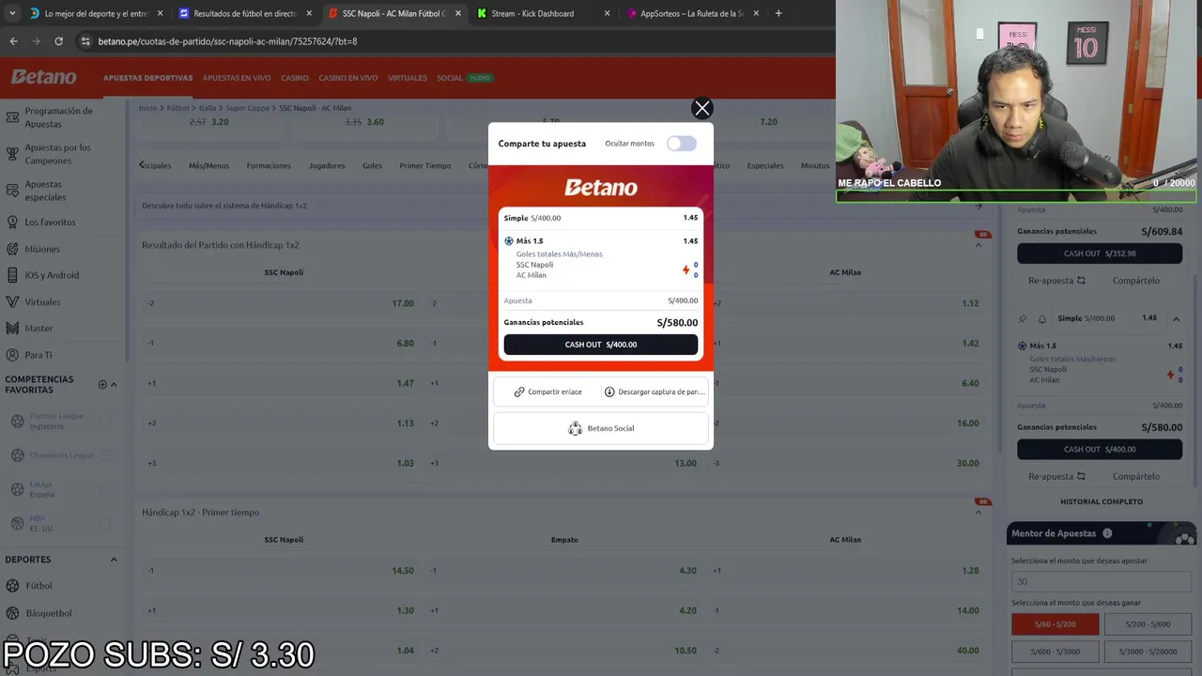Open a new browser tab
Screen dimensions: 1202x676
click(778, 13)
